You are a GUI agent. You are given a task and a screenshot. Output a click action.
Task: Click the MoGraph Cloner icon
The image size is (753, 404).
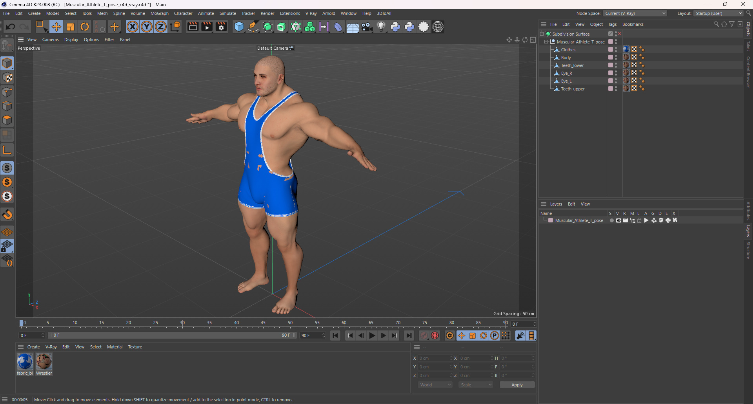tap(310, 27)
